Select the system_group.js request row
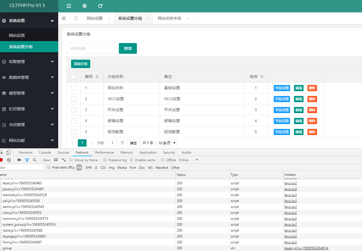 click(181, 225)
